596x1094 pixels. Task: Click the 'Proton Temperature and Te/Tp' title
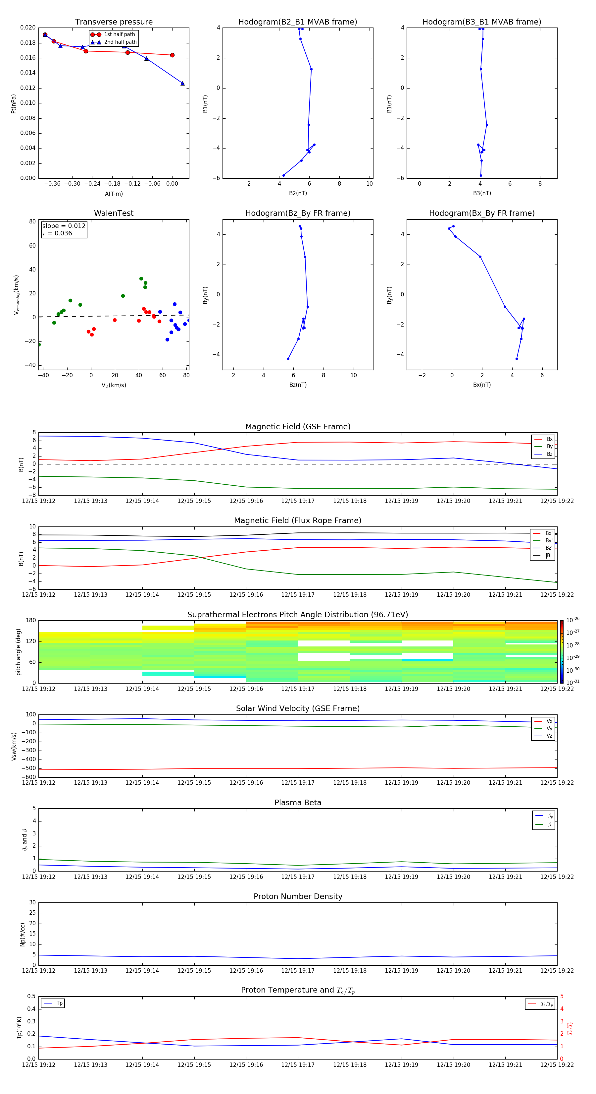[298, 990]
